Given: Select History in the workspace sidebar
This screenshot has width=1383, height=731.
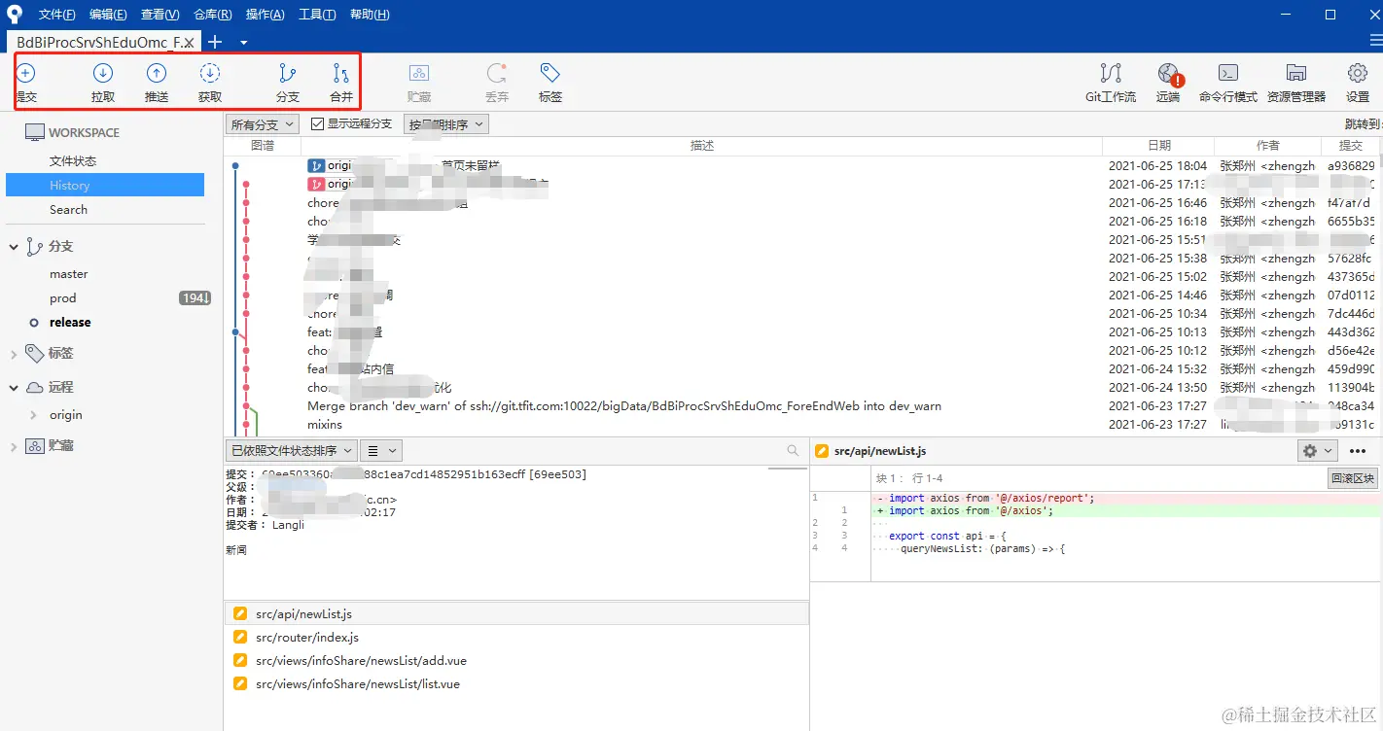Looking at the screenshot, I should [x=105, y=185].
